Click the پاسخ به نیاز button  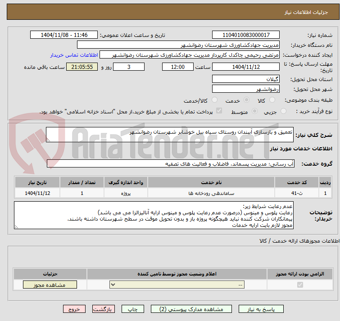pyautogui.click(x=261, y=309)
